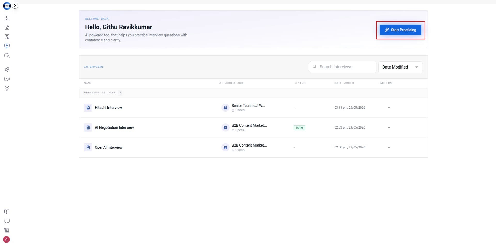Image resolution: width=496 pixels, height=247 pixels.
Task: Click the 02:53 pm, 29/05/2026 date
Action: click(350, 127)
